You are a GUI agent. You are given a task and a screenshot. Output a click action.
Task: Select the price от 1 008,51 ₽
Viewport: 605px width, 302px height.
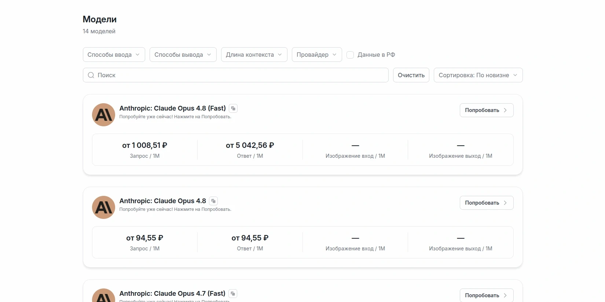click(145, 145)
